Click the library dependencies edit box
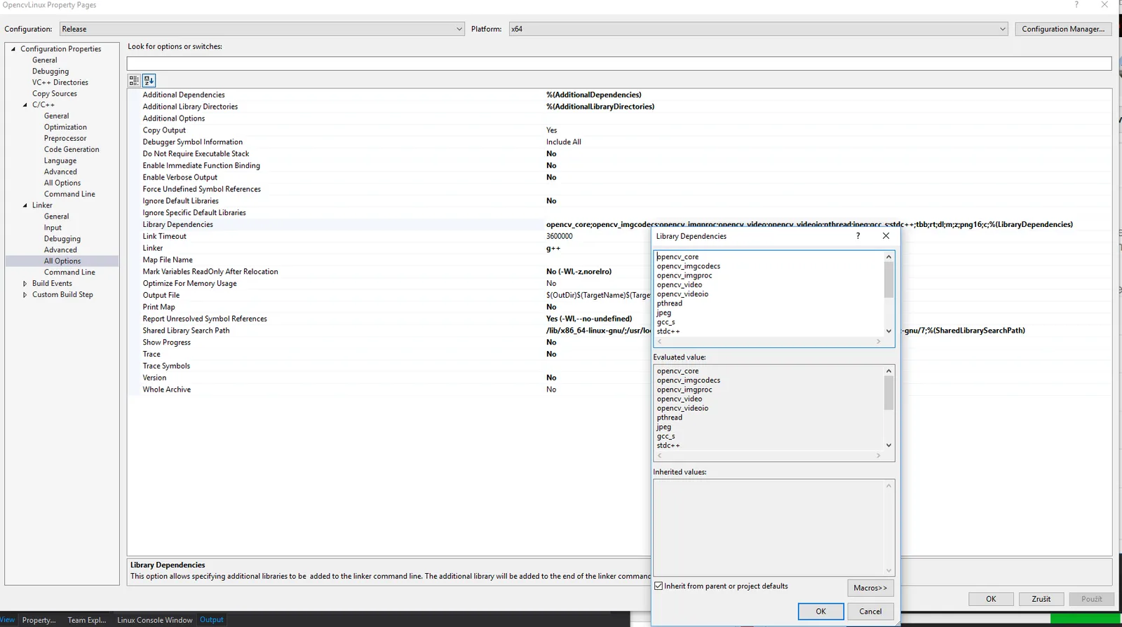This screenshot has height=627, width=1122. 769,294
